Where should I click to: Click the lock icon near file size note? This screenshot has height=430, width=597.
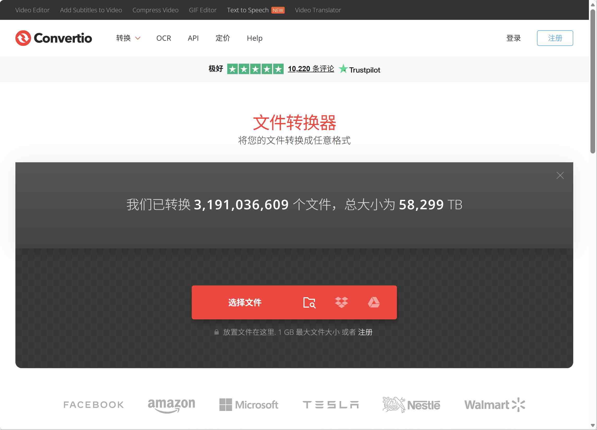point(216,332)
